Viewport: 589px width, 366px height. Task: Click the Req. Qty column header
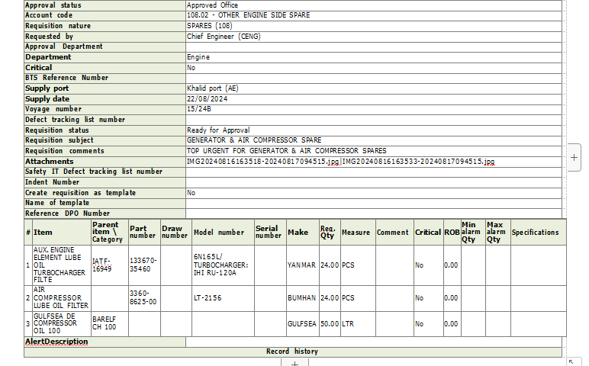tap(328, 232)
